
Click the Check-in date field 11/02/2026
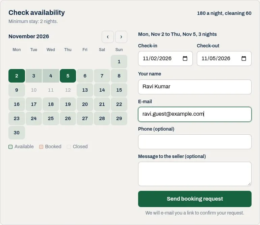tap(165, 59)
